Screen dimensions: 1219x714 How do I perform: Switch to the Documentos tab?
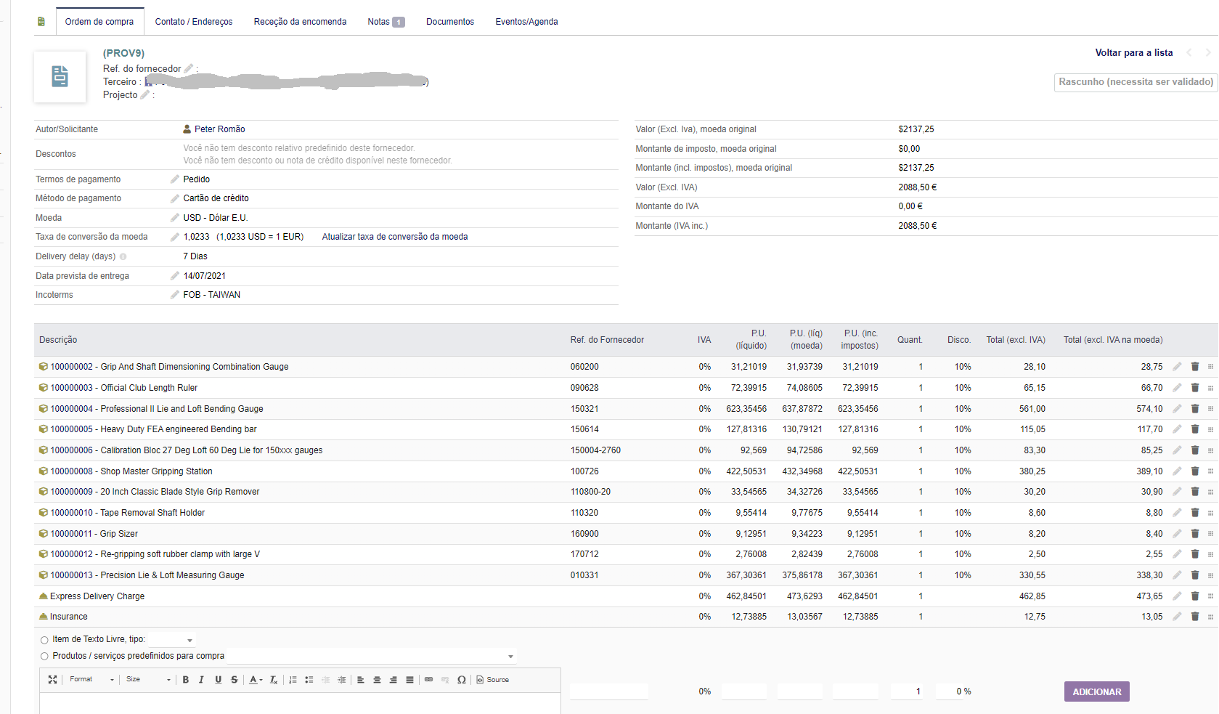pyautogui.click(x=450, y=22)
